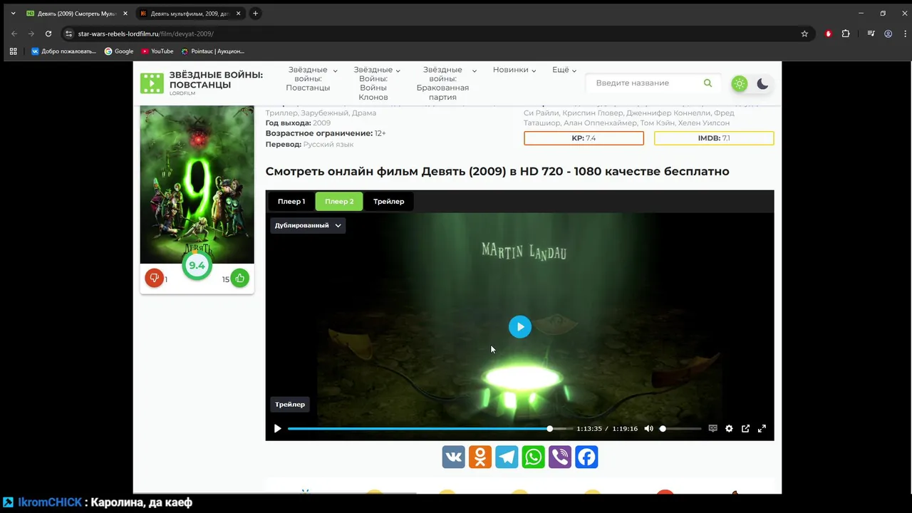Switch to the second tab 'Девять мультфильм, 2009'

(x=190, y=14)
